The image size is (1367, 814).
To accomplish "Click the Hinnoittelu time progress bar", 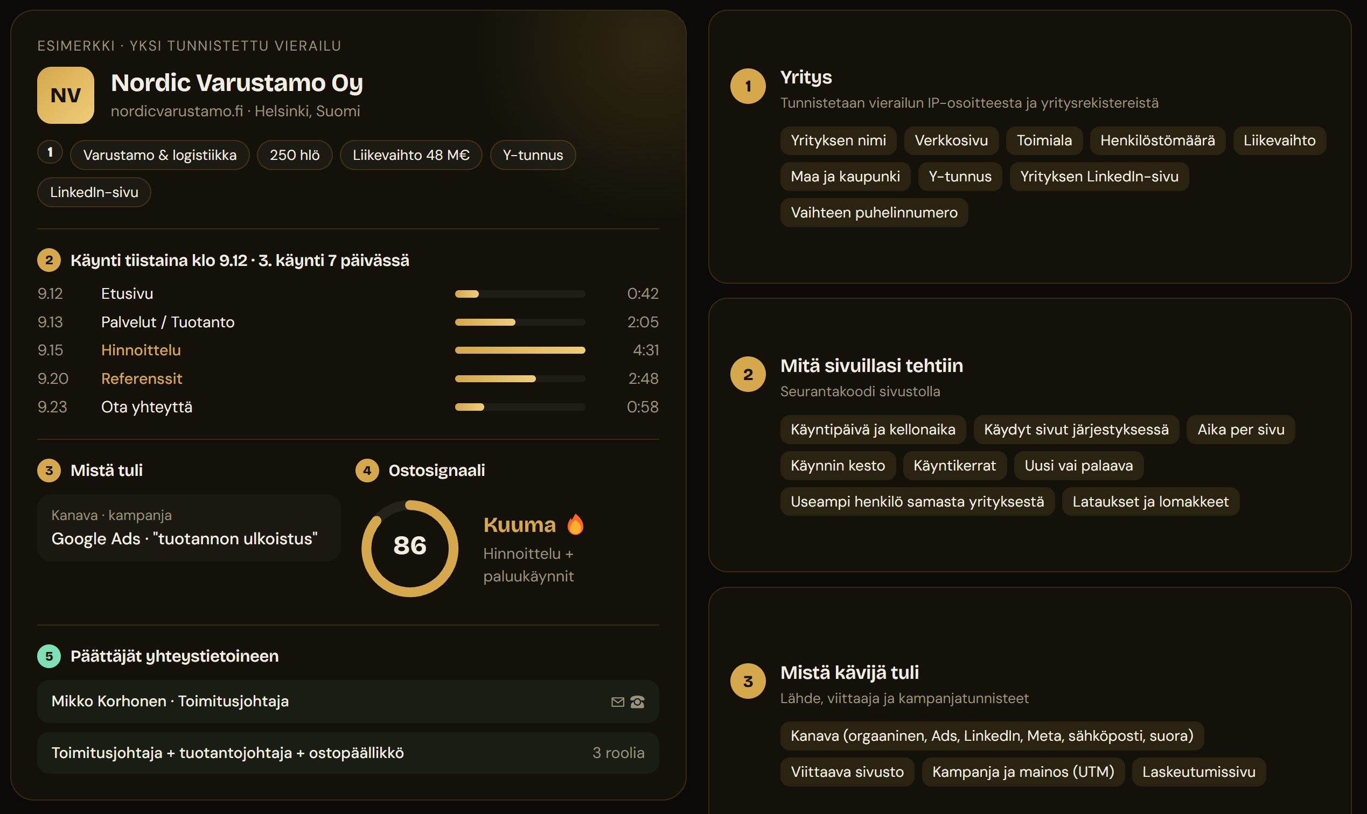I will [x=520, y=350].
